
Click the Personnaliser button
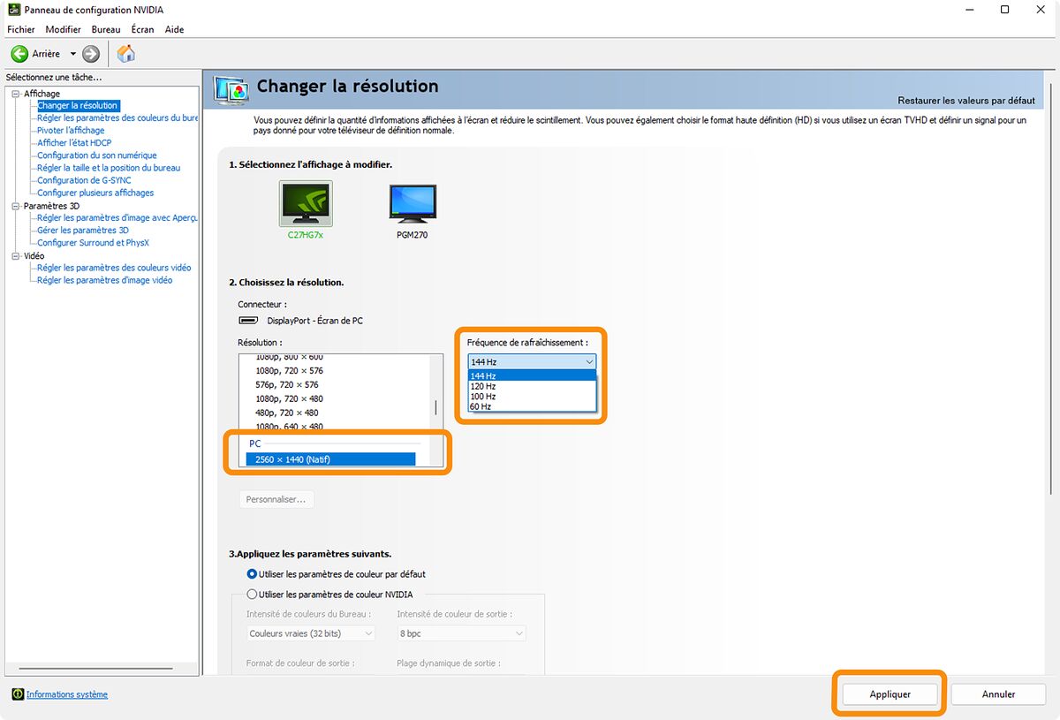tap(276, 499)
